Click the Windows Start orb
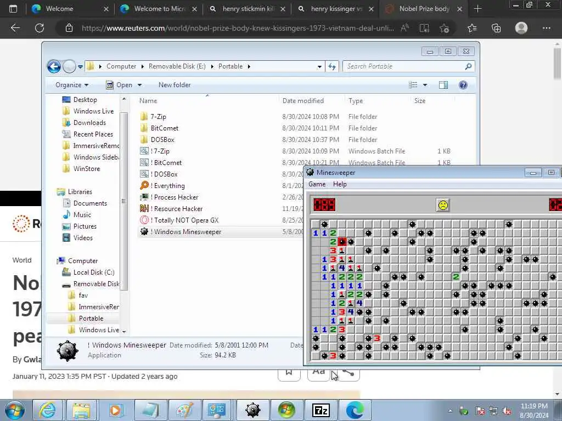562x421 pixels. 15,410
